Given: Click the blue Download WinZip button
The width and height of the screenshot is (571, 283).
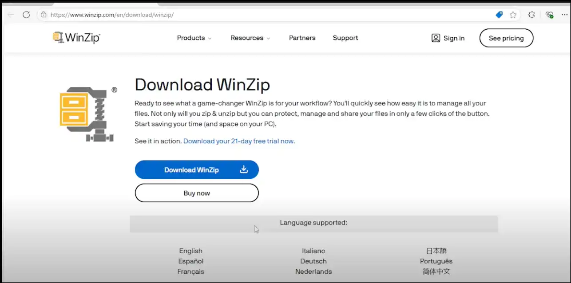Looking at the screenshot, I should tap(197, 169).
